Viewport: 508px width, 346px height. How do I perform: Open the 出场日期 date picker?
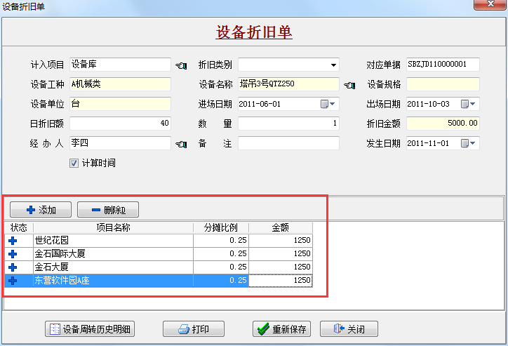[x=468, y=104]
